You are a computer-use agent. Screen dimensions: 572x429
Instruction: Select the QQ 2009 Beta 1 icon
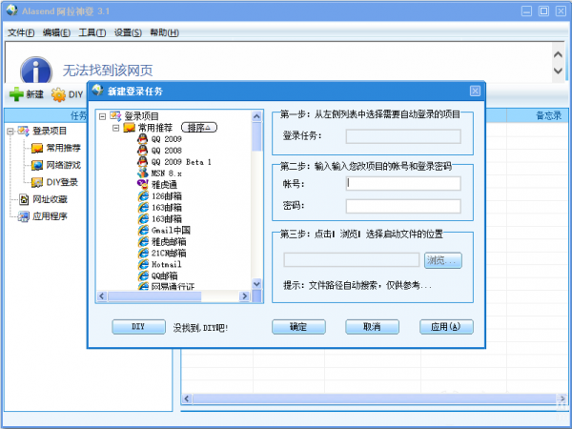pos(143,162)
